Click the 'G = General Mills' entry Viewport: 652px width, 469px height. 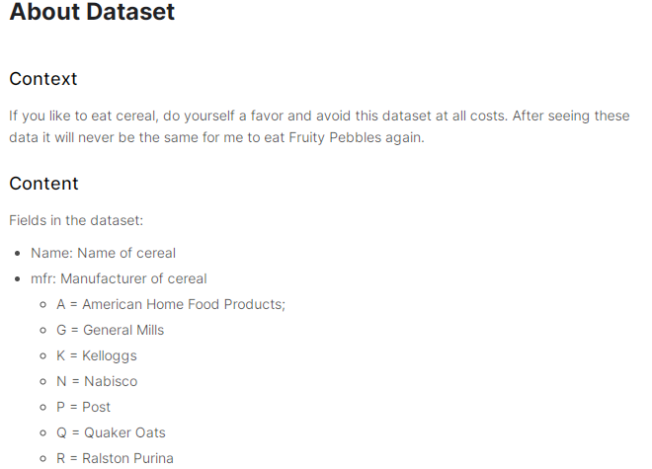[x=111, y=330]
